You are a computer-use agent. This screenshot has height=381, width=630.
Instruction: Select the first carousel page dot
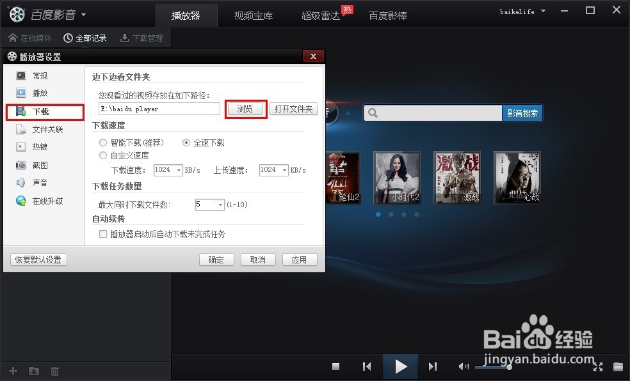pos(378,215)
